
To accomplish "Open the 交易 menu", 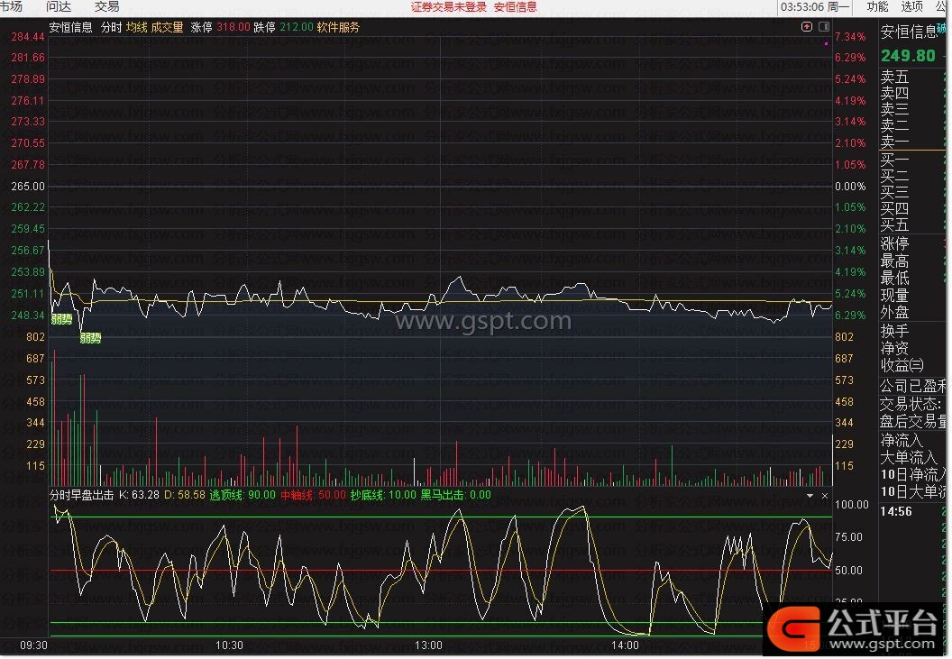I will [107, 6].
